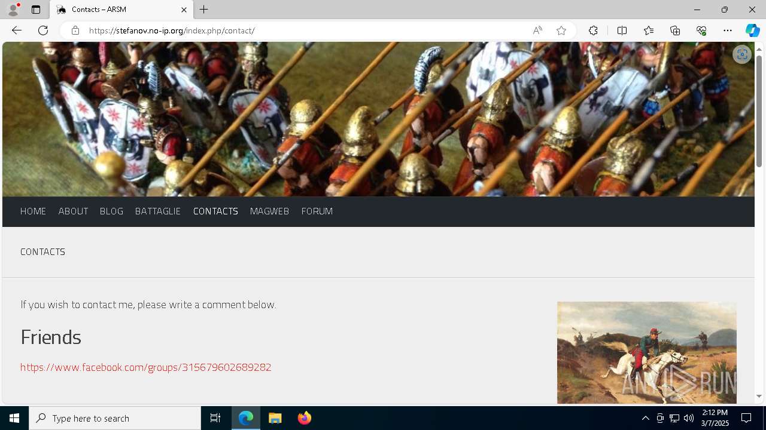Click the Friends heading
The image size is (766, 430).
[51, 337]
